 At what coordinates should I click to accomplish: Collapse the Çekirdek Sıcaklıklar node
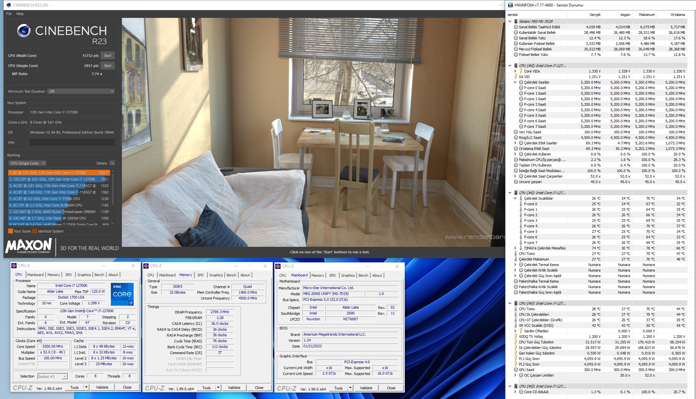515,198
